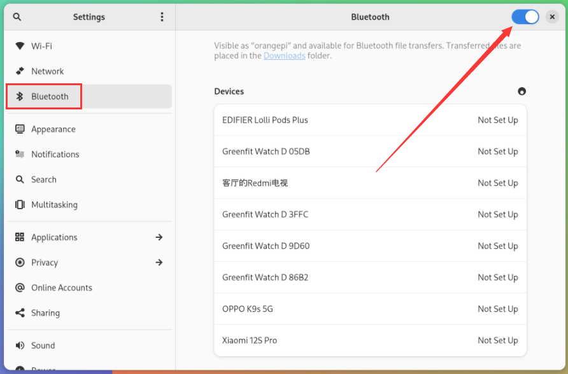Open the Wi-Fi settings panel
568x374 pixels.
[90, 46]
